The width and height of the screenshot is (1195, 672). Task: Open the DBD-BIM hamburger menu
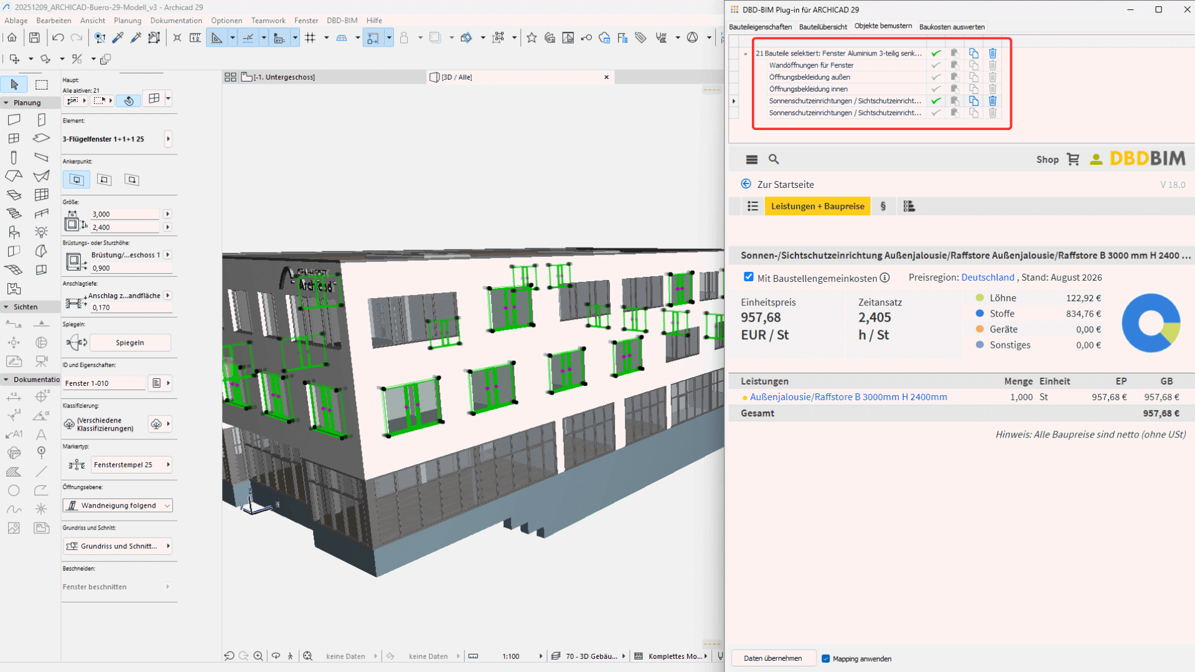752,159
